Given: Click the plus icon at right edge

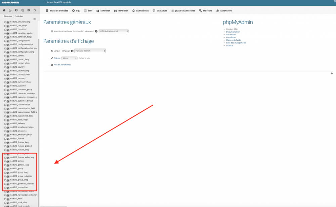Looking at the screenshot, I should [332, 73].
